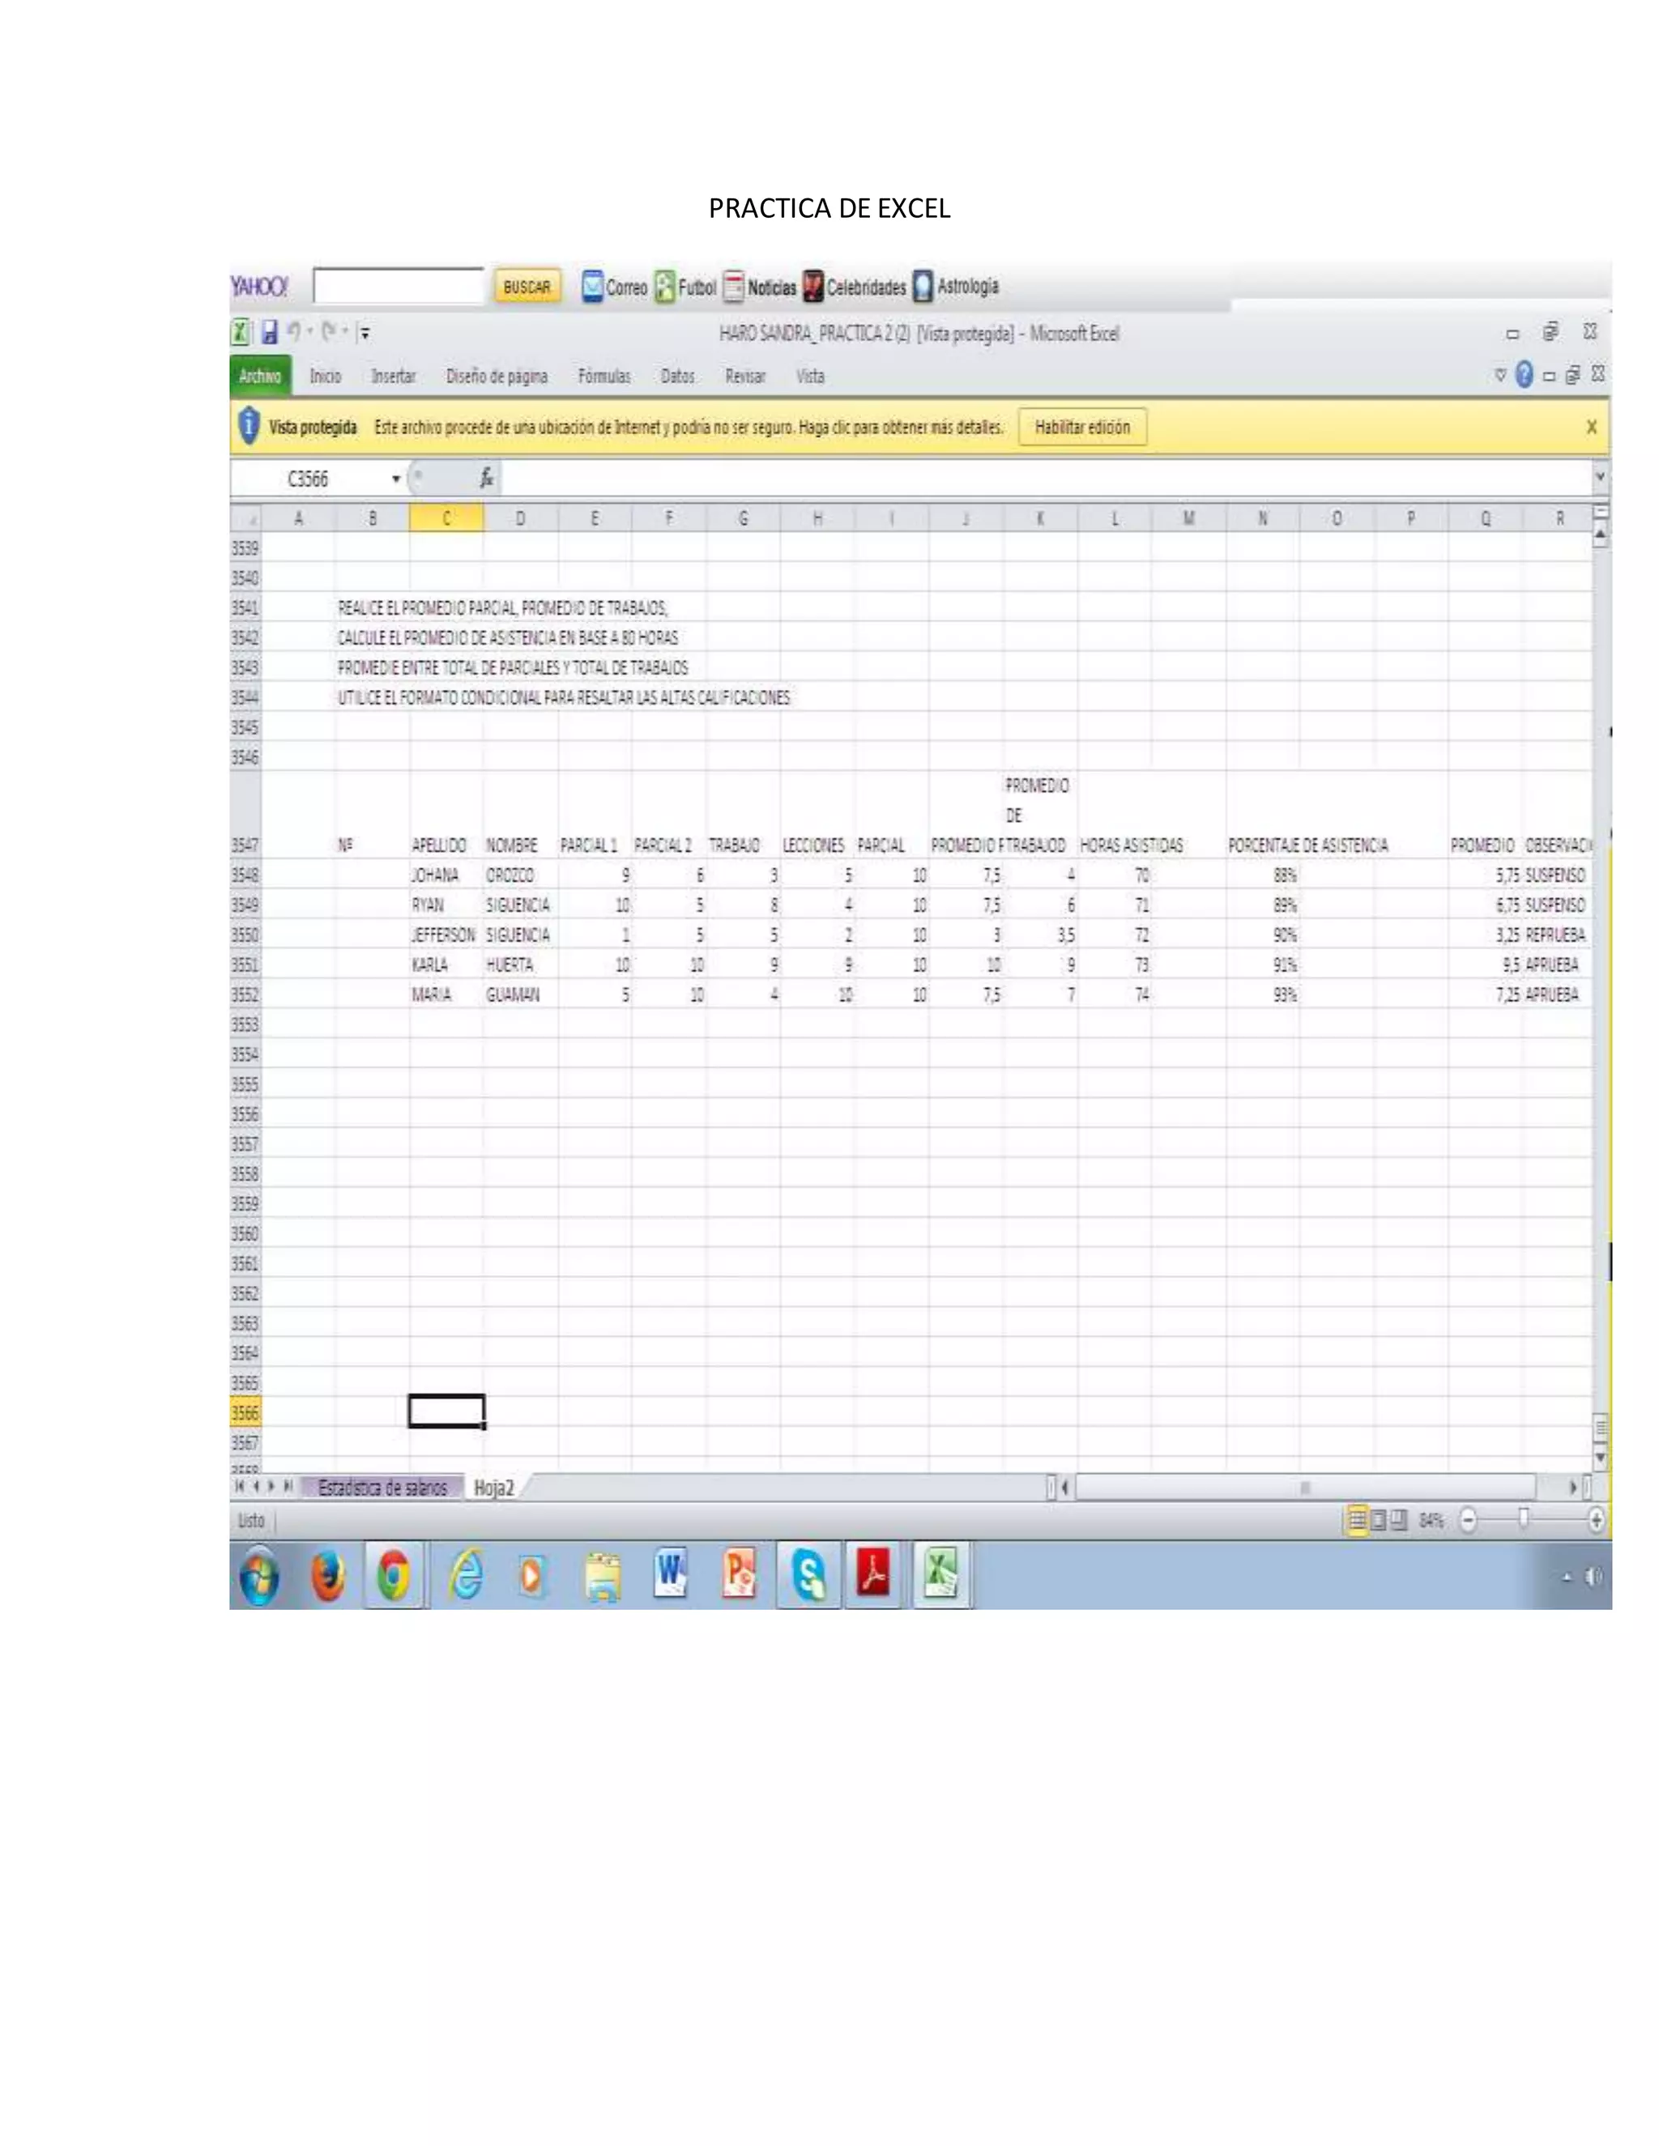The height and width of the screenshot is (2146, 1659).
Task: Click the insert function fx icon
Action: pos(487,479)
